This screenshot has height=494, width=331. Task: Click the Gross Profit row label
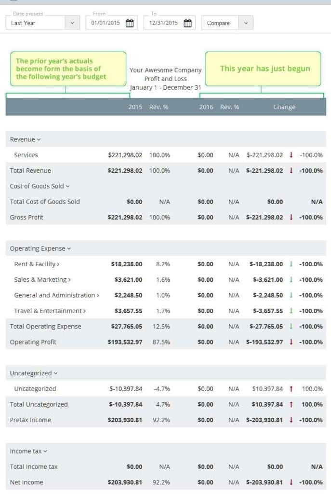tap(26, 218)
